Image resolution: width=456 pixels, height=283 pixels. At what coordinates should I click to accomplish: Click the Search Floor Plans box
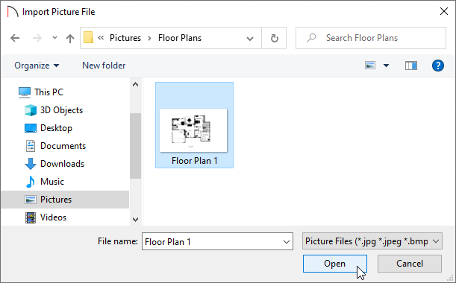[371, 38]
